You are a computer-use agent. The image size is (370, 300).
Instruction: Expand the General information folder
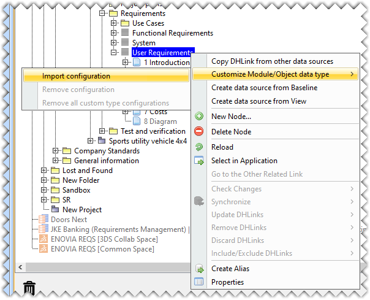pos(55,160)
